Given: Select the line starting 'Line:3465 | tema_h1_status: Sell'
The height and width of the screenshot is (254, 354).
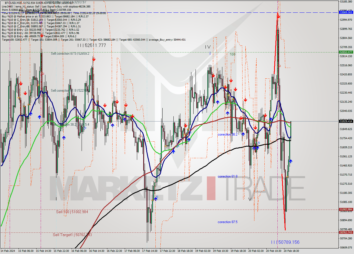Looking at the screenshot, I should 46,6.
